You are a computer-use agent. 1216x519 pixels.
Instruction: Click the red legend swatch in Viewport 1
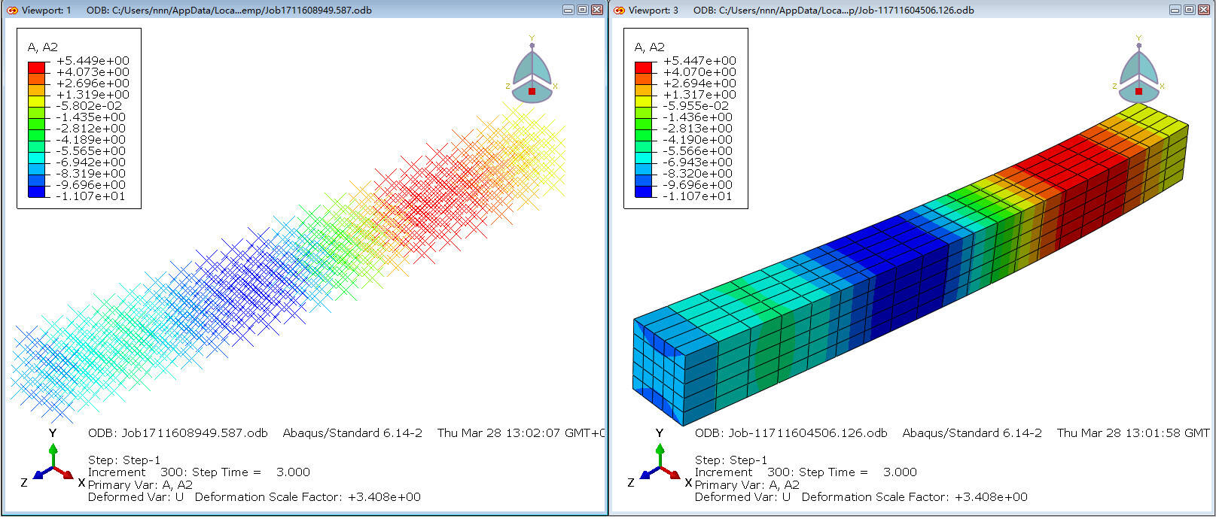37,67
